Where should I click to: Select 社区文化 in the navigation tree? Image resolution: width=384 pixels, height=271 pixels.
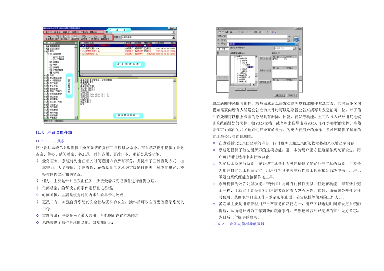(54, 86)
